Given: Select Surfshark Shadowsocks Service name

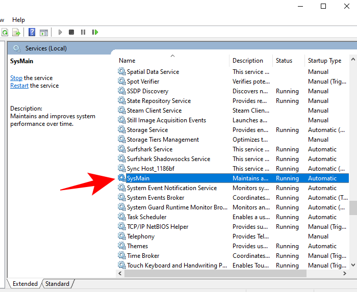Looking at the screenshot, I should click(x=168, y=158).
